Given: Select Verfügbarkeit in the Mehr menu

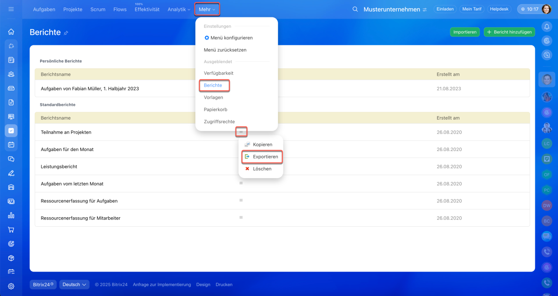Looking at the screenshot, I should click(x=218, y=73).
